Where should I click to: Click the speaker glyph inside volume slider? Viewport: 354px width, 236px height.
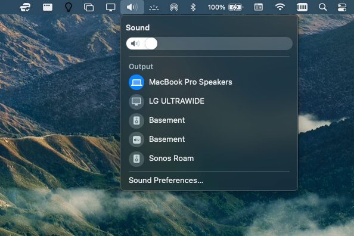coord(135,44)
